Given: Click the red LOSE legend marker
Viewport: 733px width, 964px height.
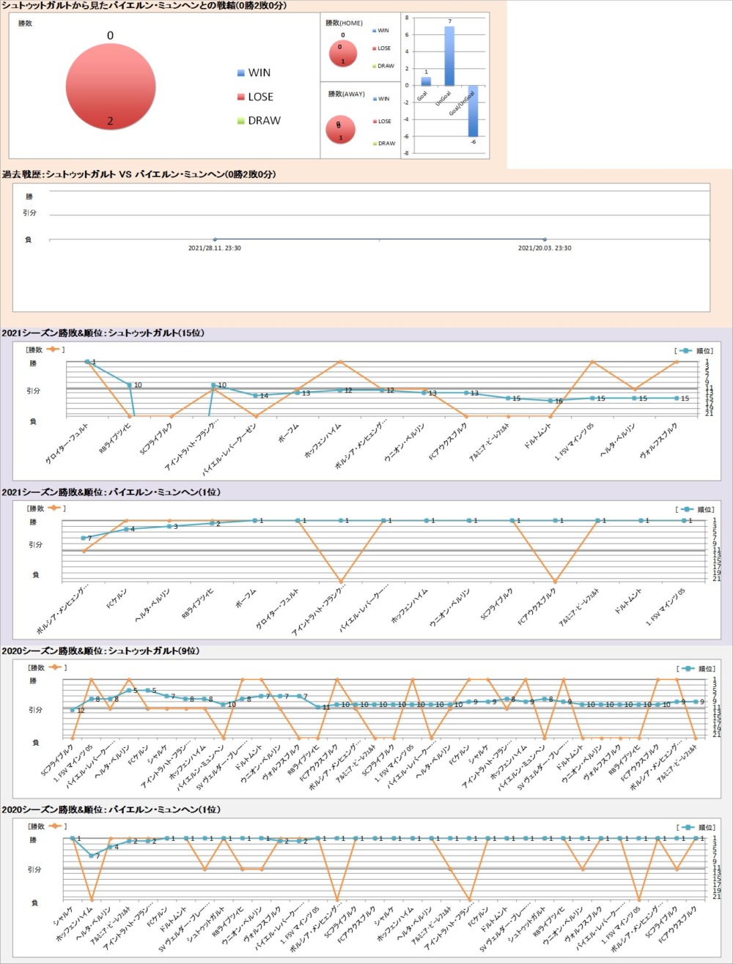Looking at the screenshot, I should pyautogui.click(x=241, y=97).
